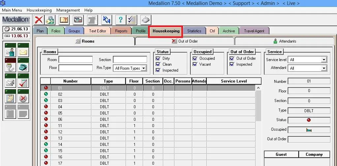Click the blue arrows refresh toolbar icon
Image resolution: width=337 pixels, height=166 pixels.
(x=107, y=20)
